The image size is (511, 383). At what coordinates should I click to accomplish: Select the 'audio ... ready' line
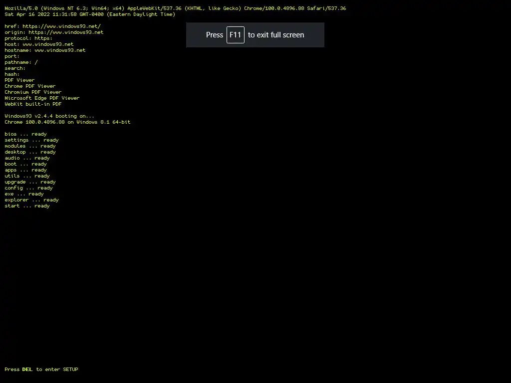pyautogui.click(x=27, y=158)
